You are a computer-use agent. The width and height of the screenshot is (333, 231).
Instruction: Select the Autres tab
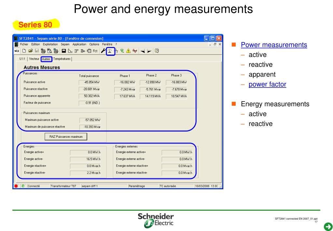tap(46, 59)
